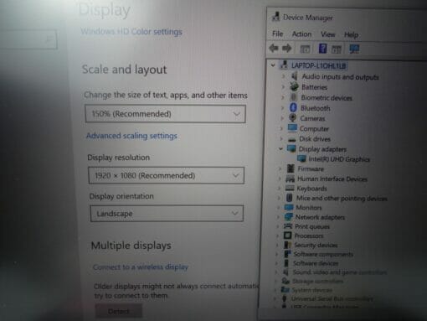Click the show/hide console tree toolbar icon

pos(305,49)
